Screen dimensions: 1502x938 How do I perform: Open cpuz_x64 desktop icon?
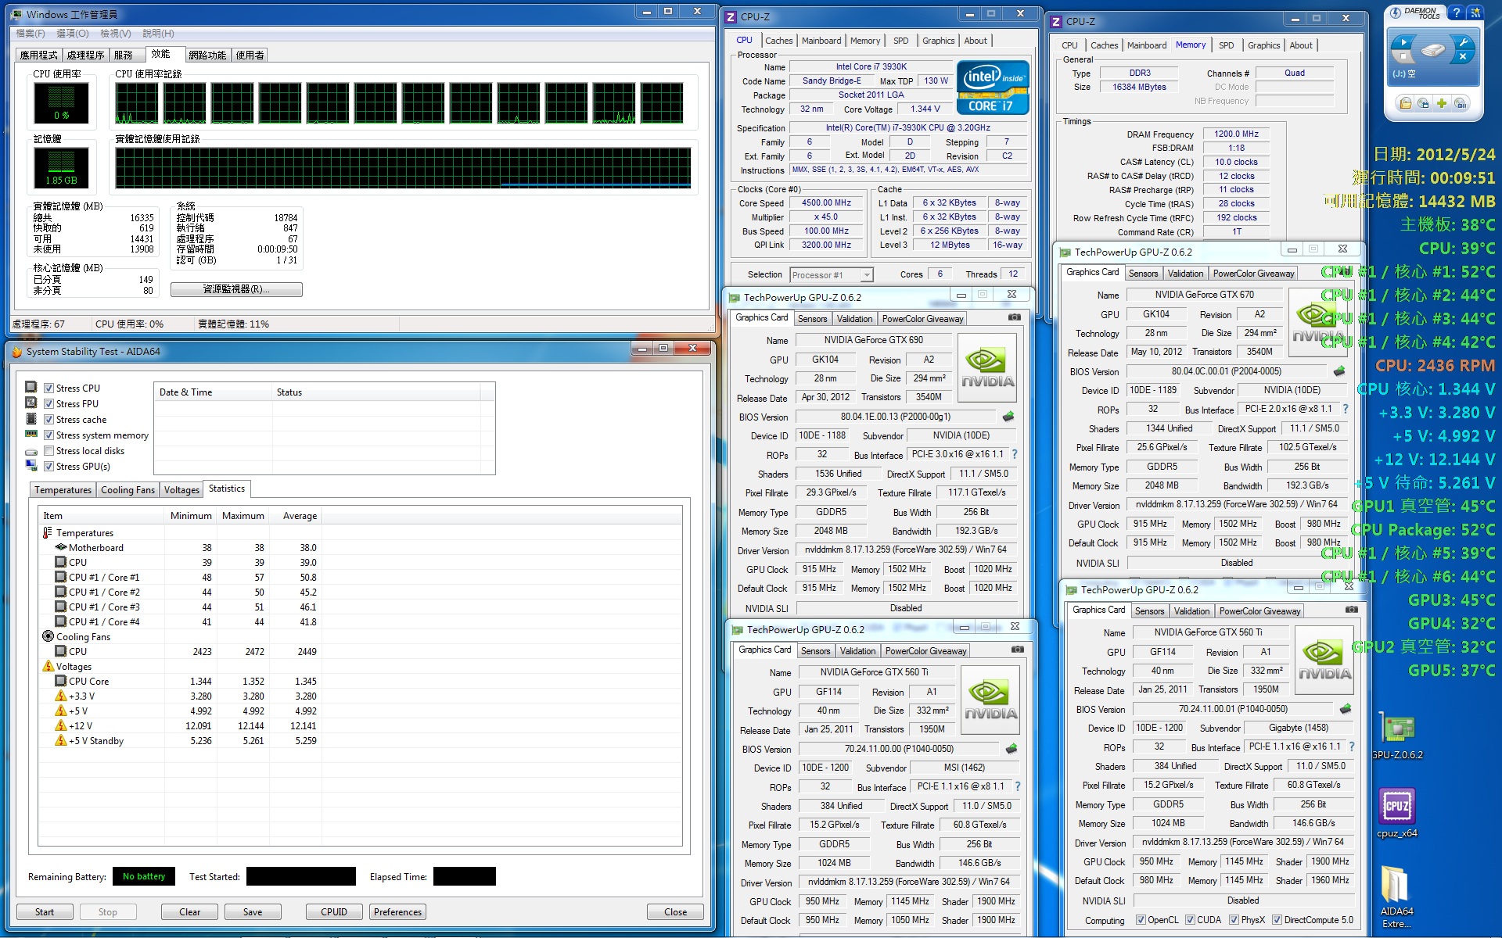point(1397,813)
